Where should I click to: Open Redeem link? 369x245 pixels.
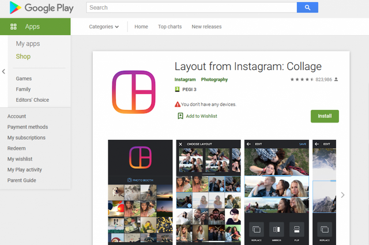pyautogui.click(x=17, y=148)
